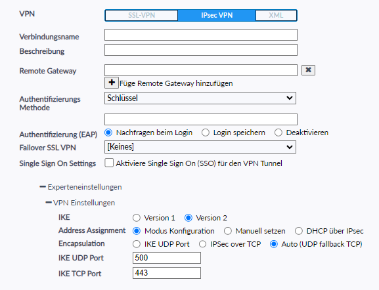The image size is (379, 290).
Task: Focus the Verbindungsname input field
Action: coord(201,35)
